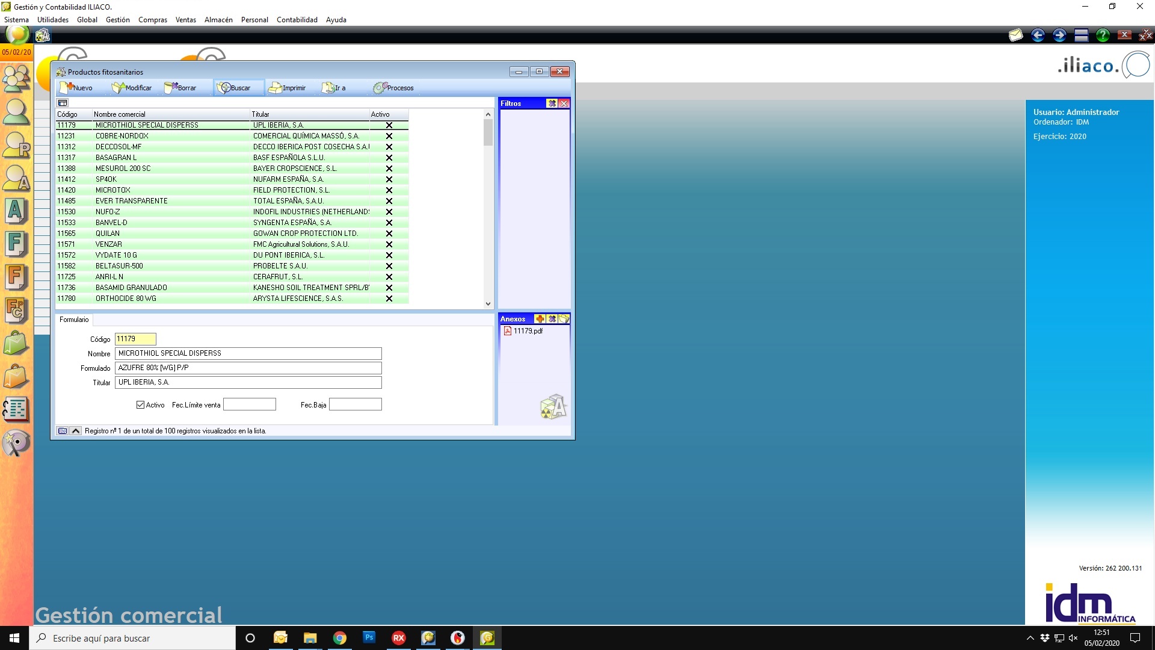This screenshot has width=1155, height=650.
Task: Click the Nombre comercial column header
Action: click(171, 114)
